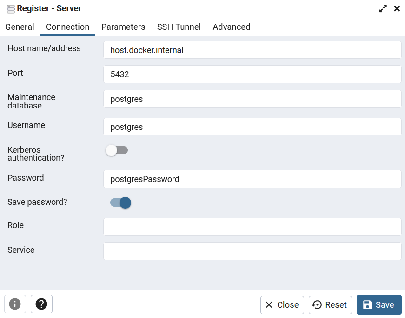Click the Password field to edit it
Screen dimensions: 405x318
click(252, 179)
